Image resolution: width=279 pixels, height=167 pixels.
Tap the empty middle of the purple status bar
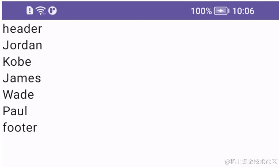click(x=123, y=11)
